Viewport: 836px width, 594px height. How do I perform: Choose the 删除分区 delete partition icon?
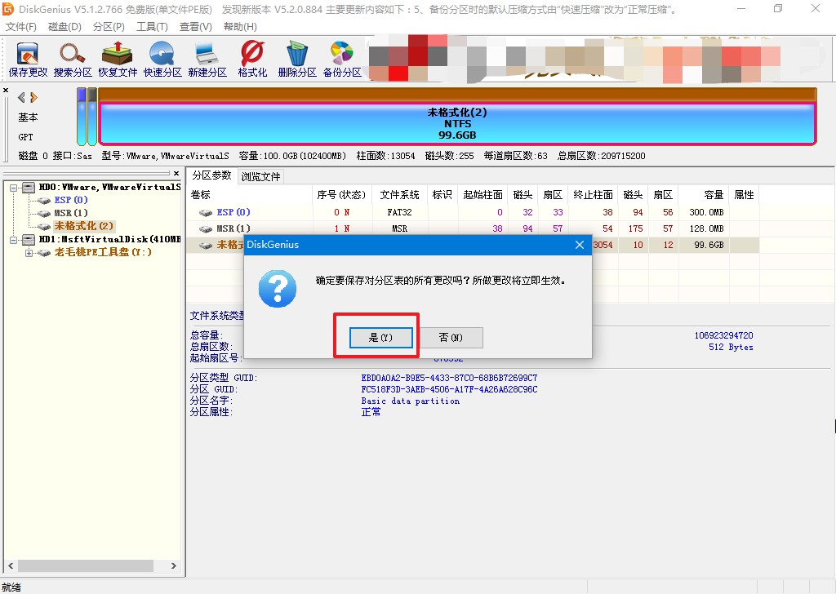coord(297,60)
